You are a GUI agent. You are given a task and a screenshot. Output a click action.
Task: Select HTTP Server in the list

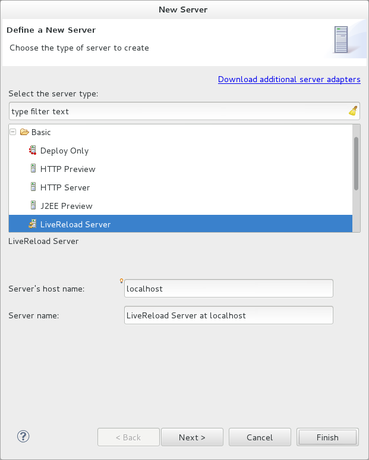pos(65,187)
